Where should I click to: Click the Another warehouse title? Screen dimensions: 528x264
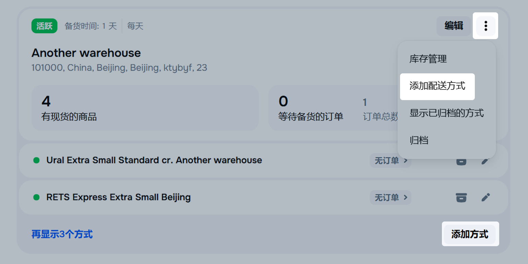click(x=86, y=53)
